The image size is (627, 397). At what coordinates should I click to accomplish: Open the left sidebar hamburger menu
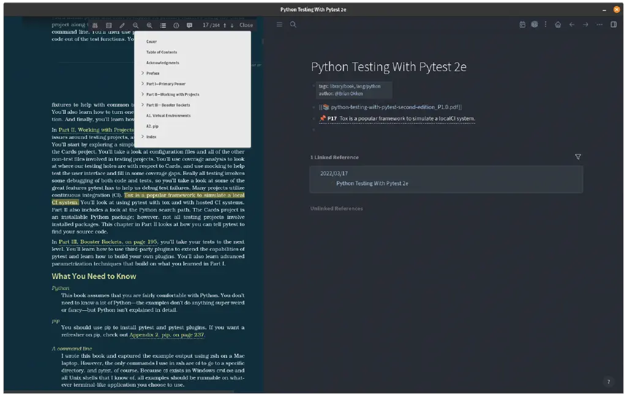279,24
